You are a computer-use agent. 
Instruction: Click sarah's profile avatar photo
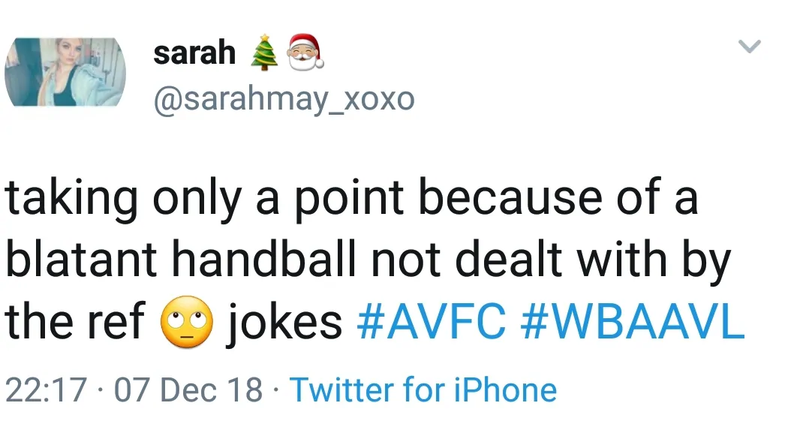[x=65, y=72]
